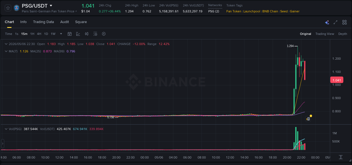Click the auto-fit vertical scale icon
Viewport: 352px width, 165px height.
tap(341, 157)
